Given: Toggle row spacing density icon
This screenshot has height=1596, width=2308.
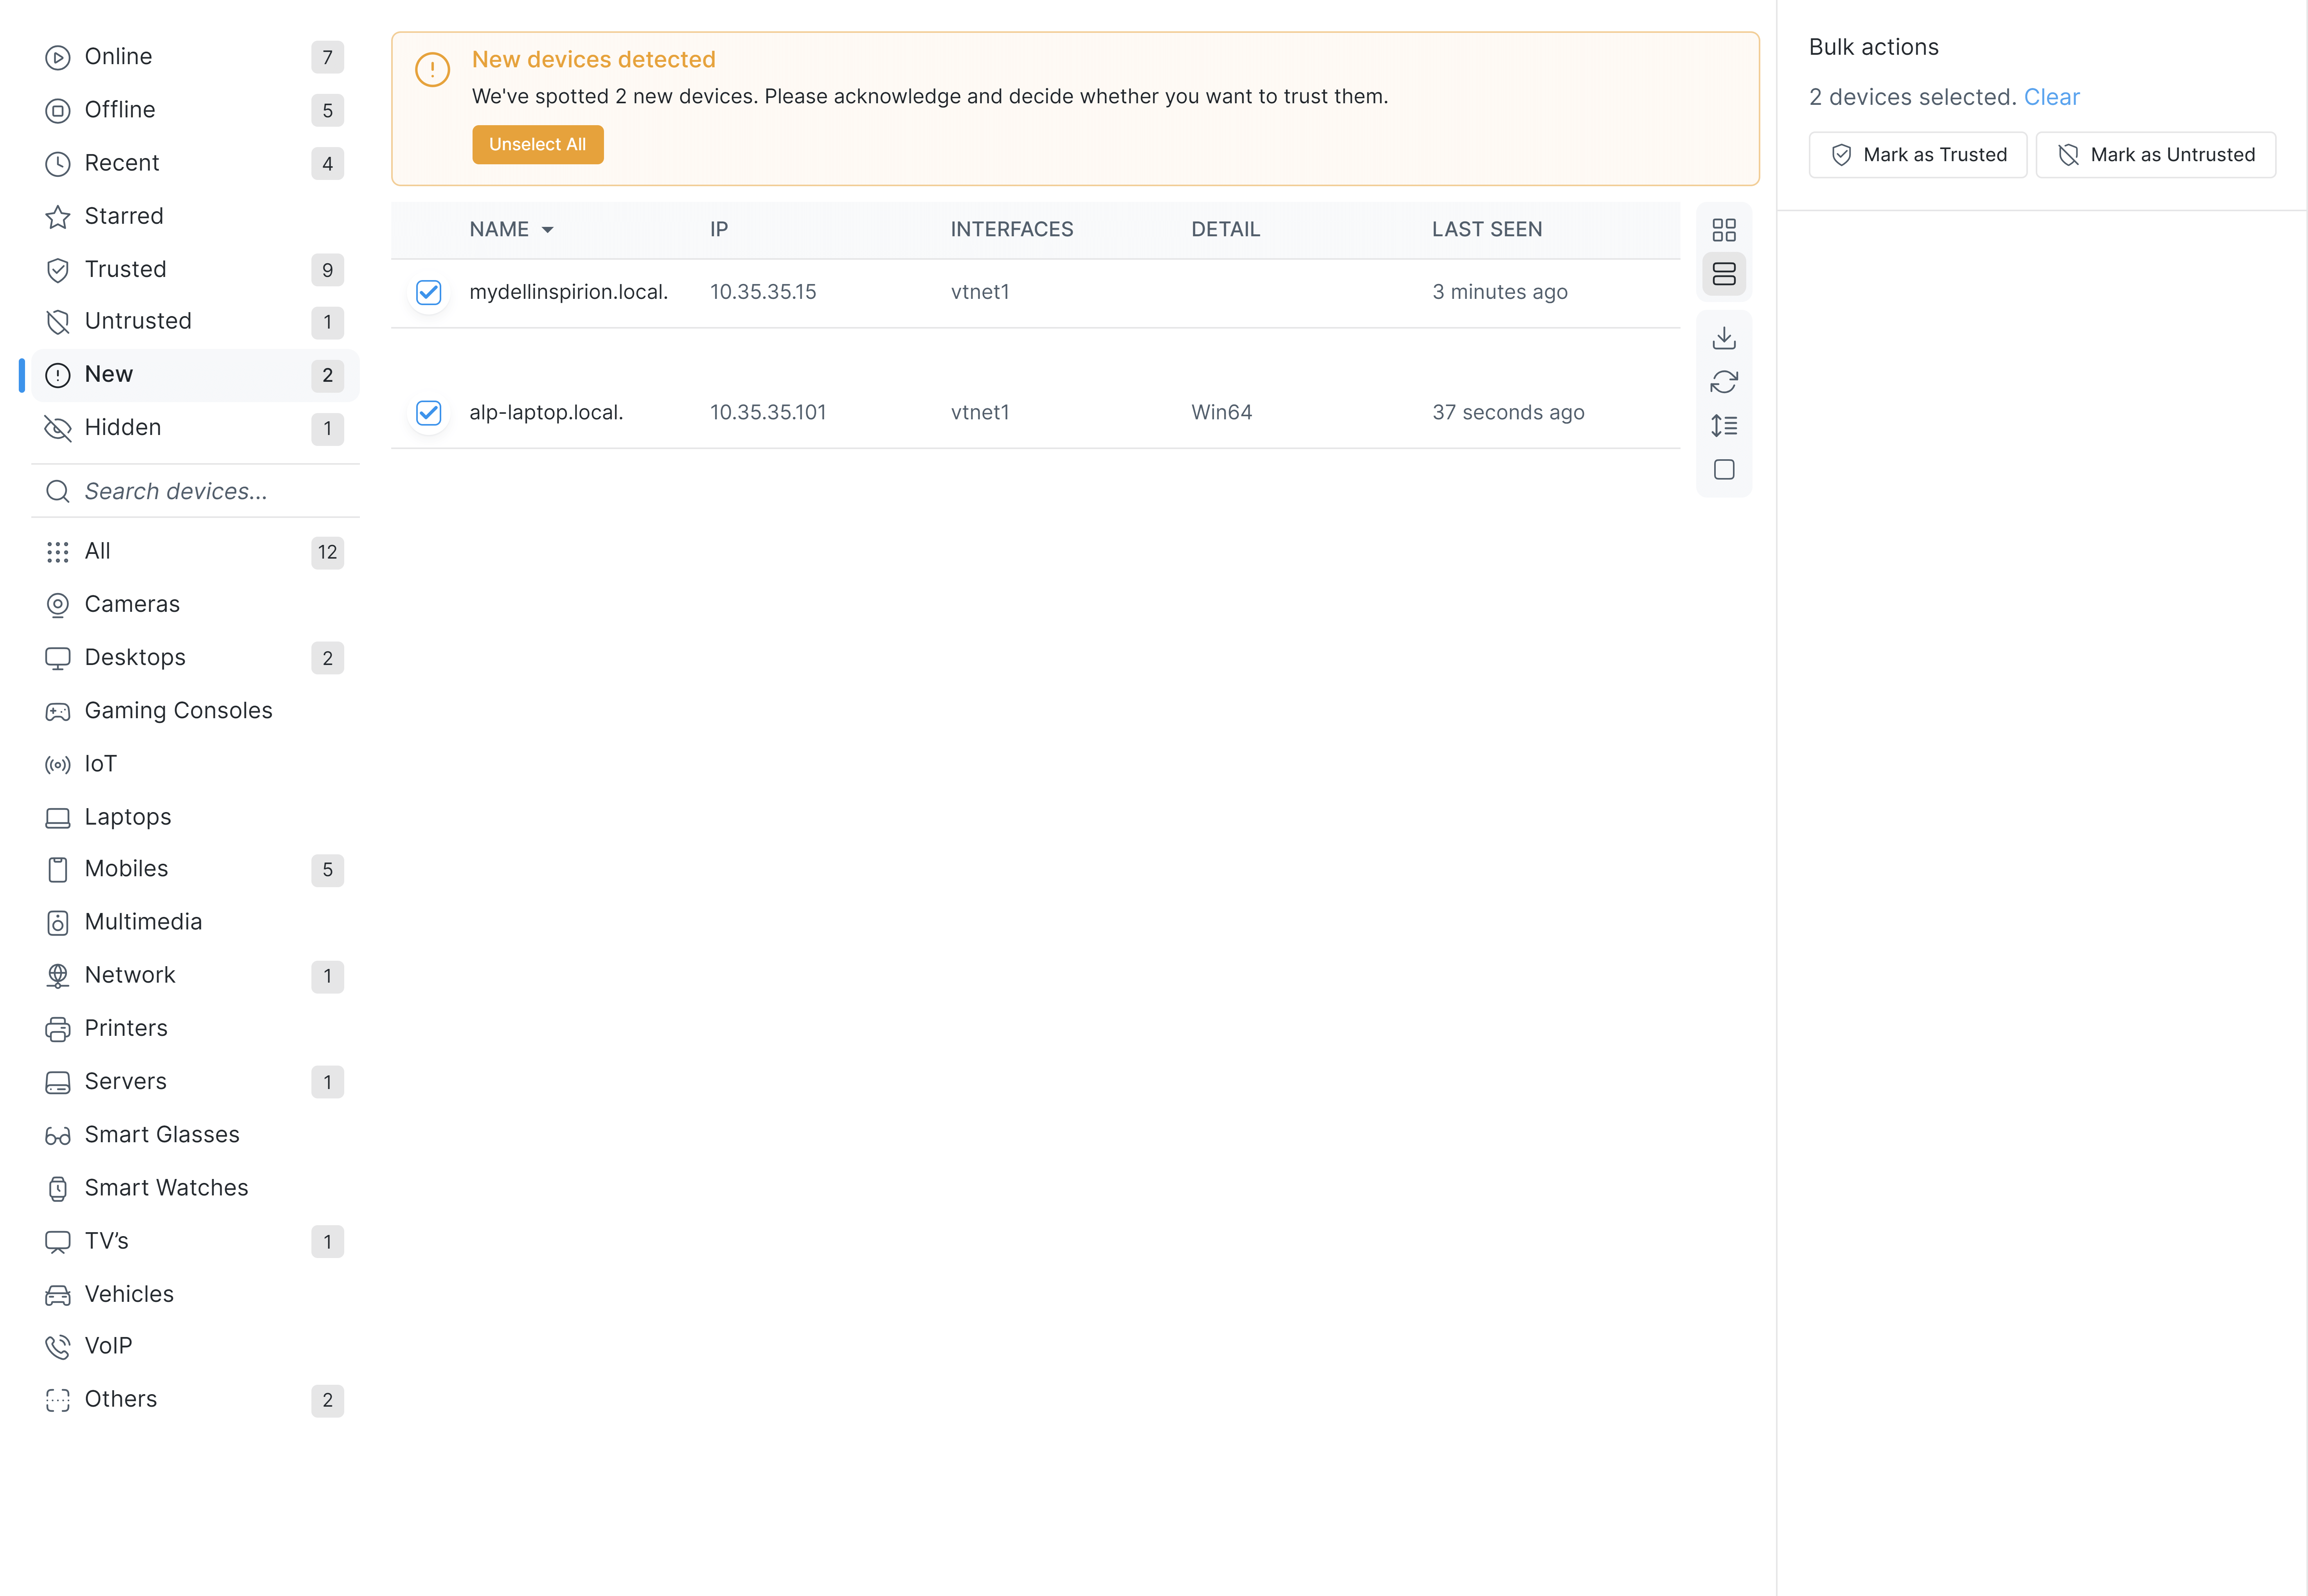Looking at the screenshot, I should [1724, 426].
